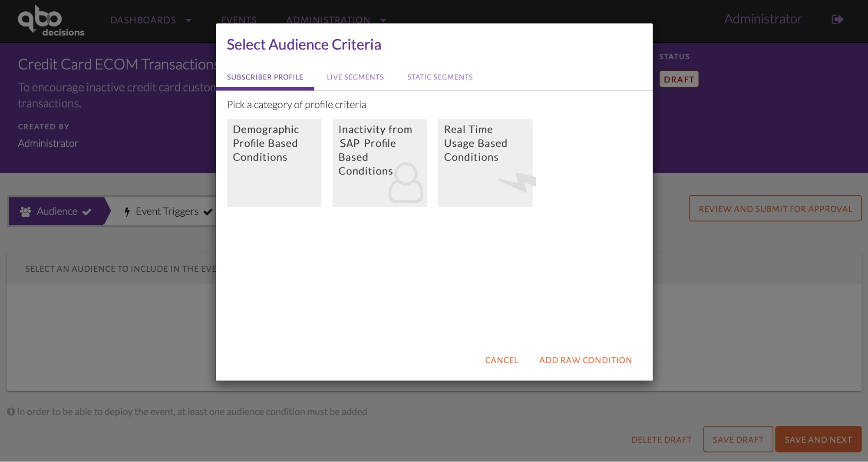Click Review and Submit for Approval
868x462 pixels.
pos(775,209)
